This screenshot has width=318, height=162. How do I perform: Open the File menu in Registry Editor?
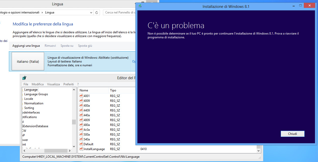click(26, 84)
